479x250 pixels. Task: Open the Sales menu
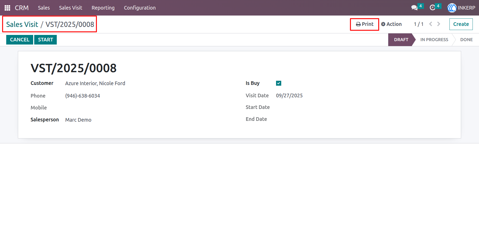(44, 8)
